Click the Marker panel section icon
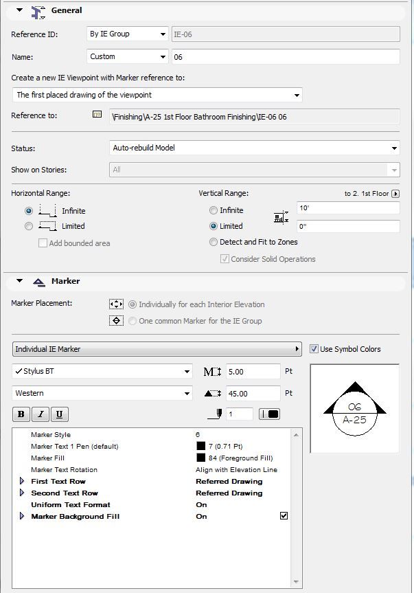The image size is (414, 593). pyautogui.click(x=39, y=282)
